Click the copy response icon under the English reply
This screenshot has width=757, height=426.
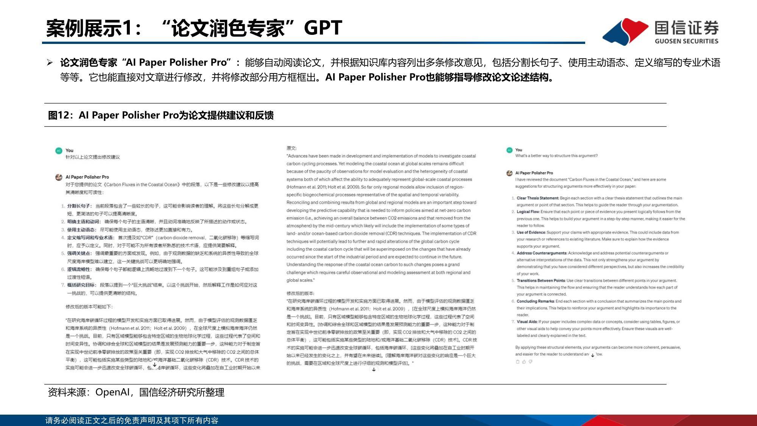tap(518, 362)
